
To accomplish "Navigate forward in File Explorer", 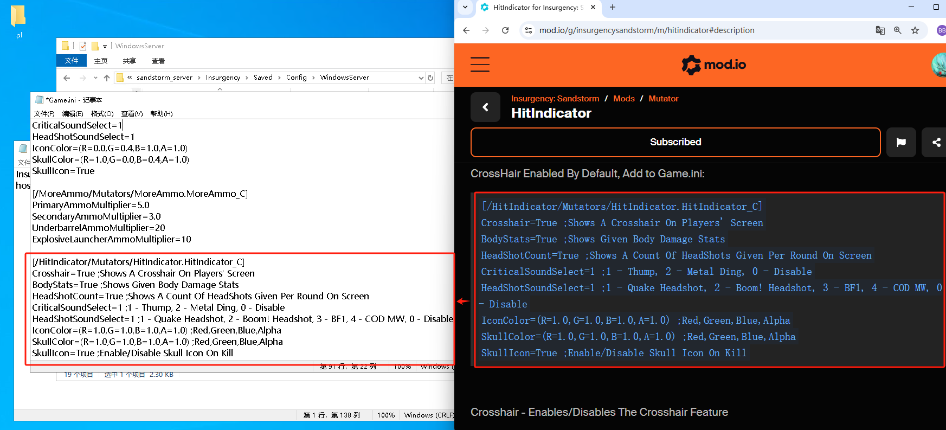I will 82,78.
